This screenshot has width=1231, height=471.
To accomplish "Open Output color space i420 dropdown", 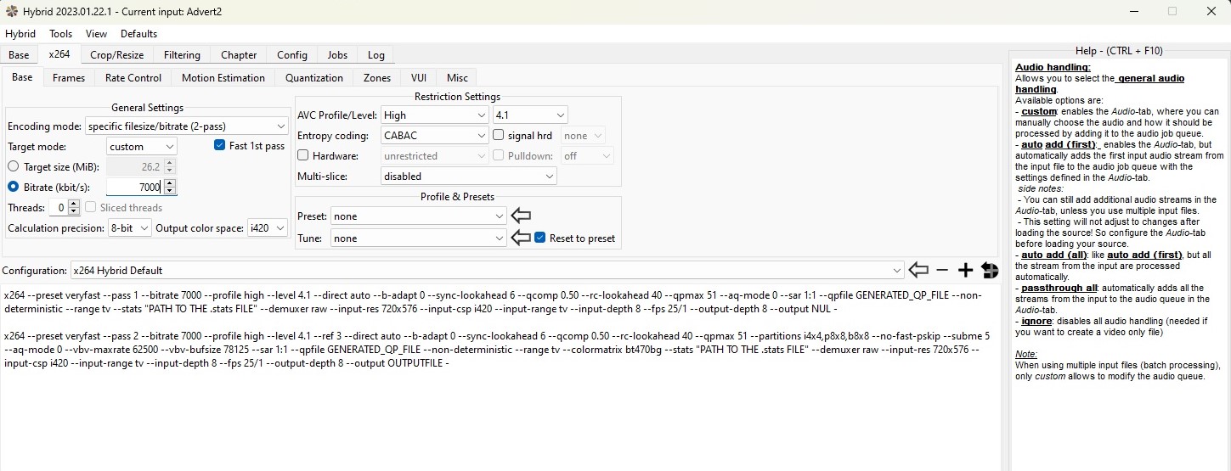I will pyautogui.click(x=267, y=228).
